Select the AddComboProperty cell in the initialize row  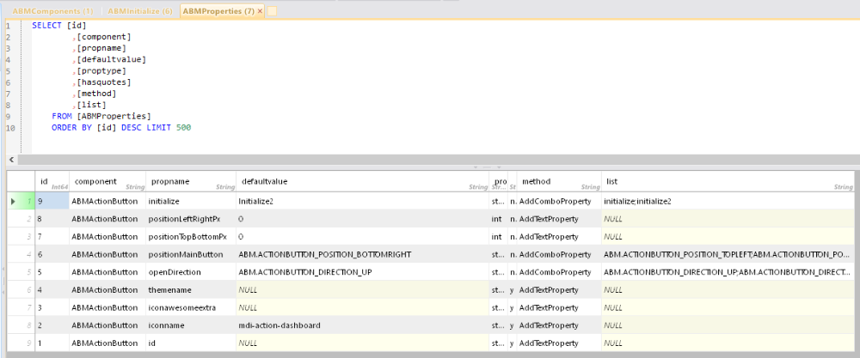[x=559, y=201]
